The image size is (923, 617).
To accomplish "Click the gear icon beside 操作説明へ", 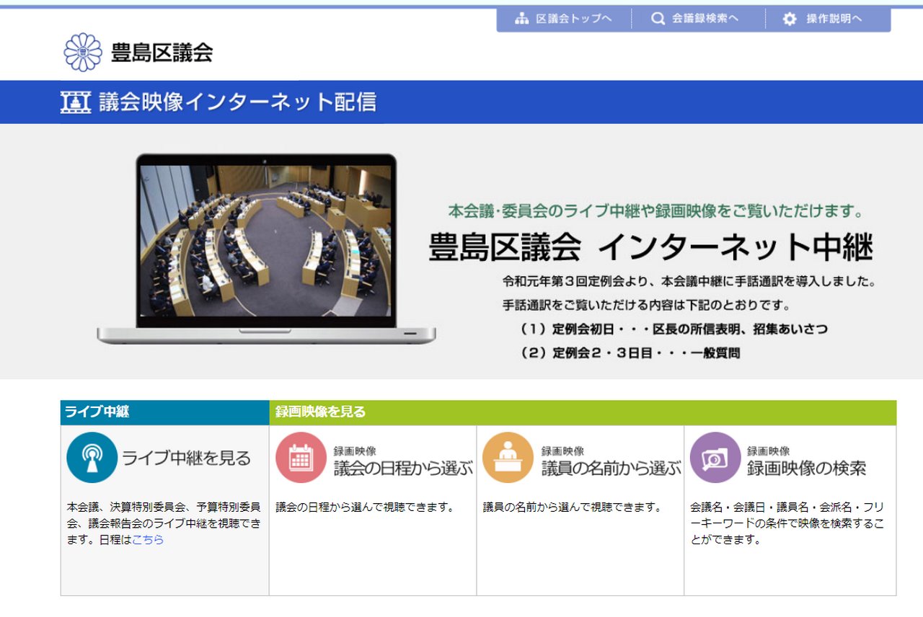I will coord(790,19).
